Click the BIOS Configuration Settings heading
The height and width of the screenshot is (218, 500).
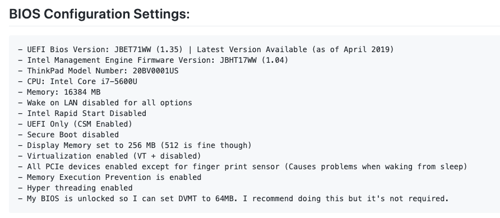[99, 14]
